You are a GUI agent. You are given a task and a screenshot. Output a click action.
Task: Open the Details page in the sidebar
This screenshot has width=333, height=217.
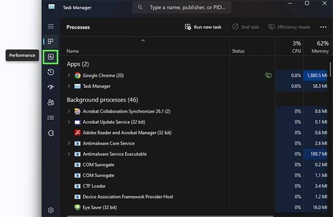[51, 117]
